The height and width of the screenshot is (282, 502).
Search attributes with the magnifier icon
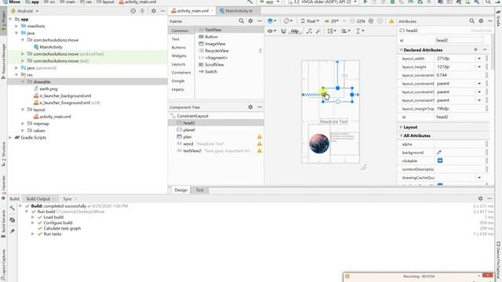tap(471, 21)
